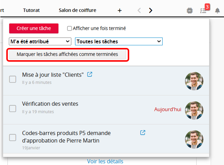Open external link for Mise à jour liste "Clients"
The image size is (224, 165).
click(90, 74)
